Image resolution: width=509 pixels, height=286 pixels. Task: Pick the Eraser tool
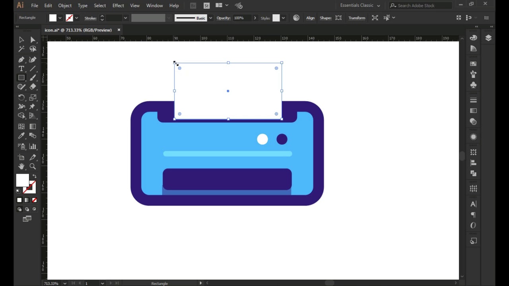tap(33, 87)
